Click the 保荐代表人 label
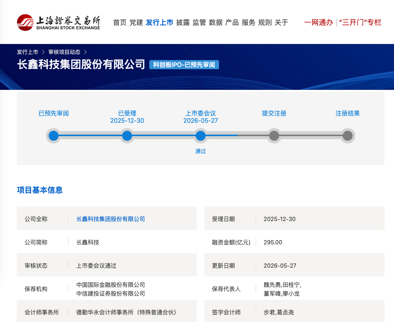 (x=226, y=289)
